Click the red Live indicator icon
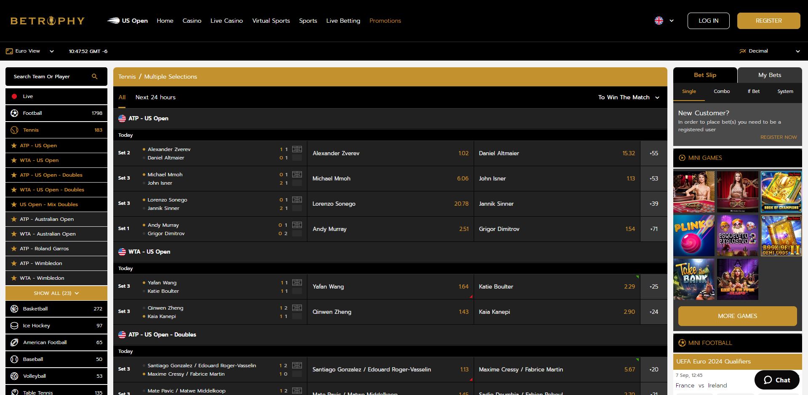Screen dimensions: 808x395 (14, 96)
